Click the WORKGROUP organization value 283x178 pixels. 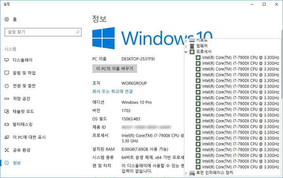tap(134, 83)
